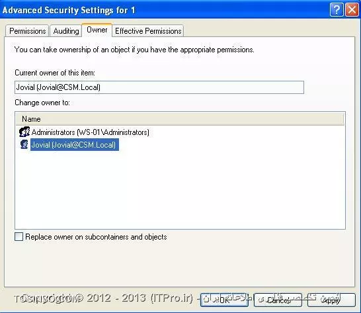Select the Owner tab

pyautogui.click(x=97, y=30)
